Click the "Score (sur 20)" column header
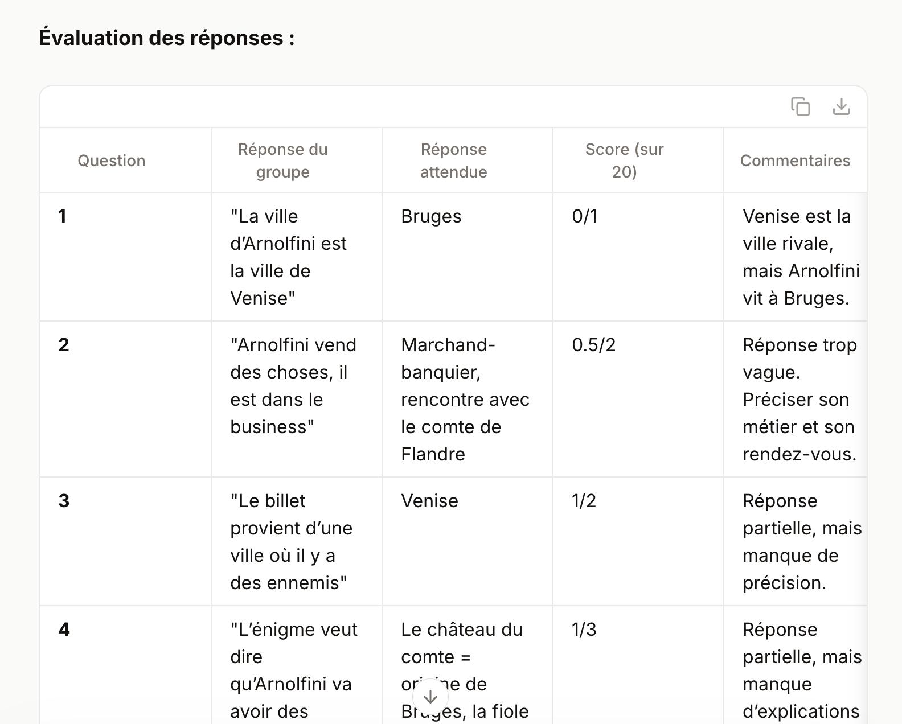The height and width of the screenshot is (724, 902). 624,161
